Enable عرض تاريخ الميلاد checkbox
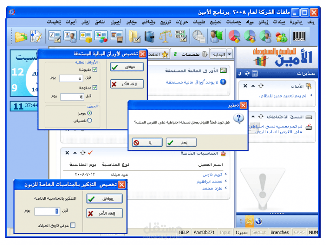This screenshot has width=326, height=245. point(73,225)
